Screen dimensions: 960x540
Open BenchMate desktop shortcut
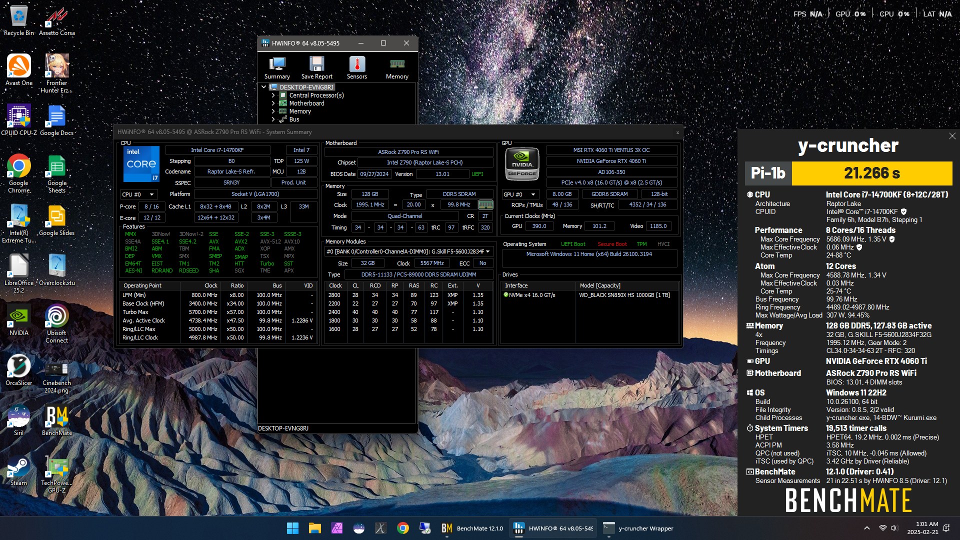(x=57, y=420)
